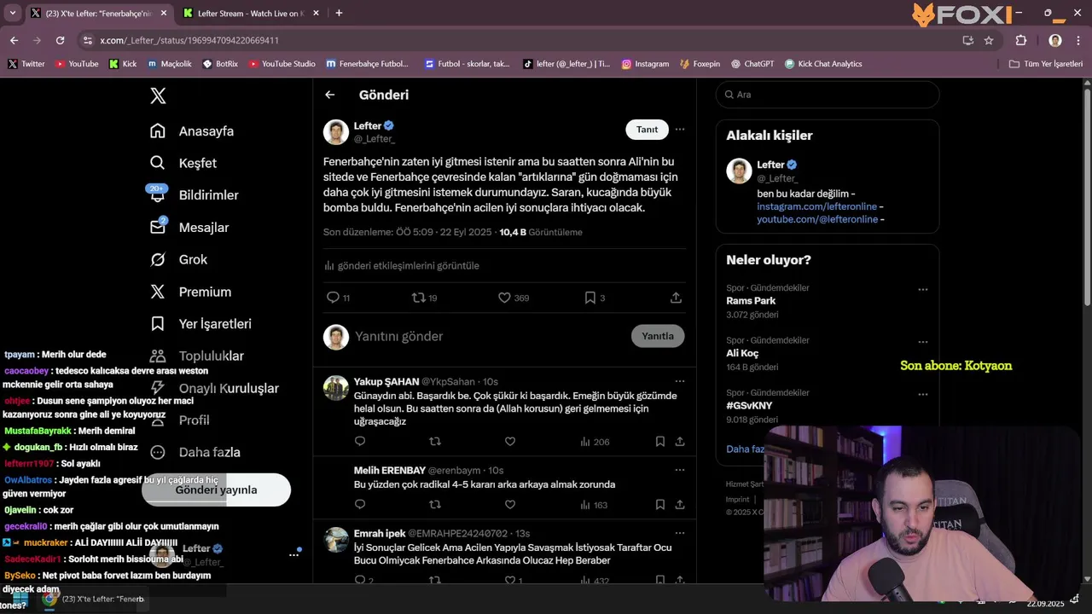
Task: Open the Extensions puzzle icon
Action: [x=1020, y=40]
